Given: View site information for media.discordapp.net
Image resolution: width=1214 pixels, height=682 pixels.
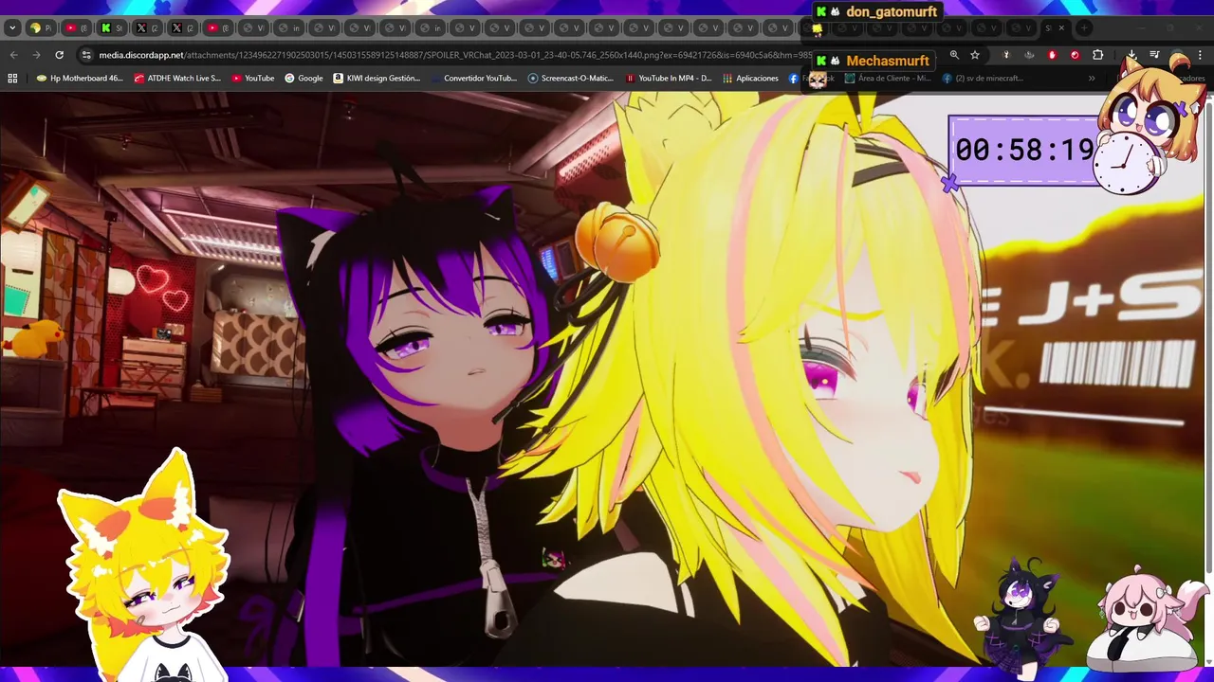Looking at the screenshot, I should point(86,55).
